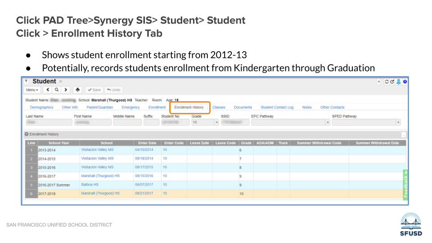
Task: Click the Save button
Action: pyautogui.click(x=94, y=90)
